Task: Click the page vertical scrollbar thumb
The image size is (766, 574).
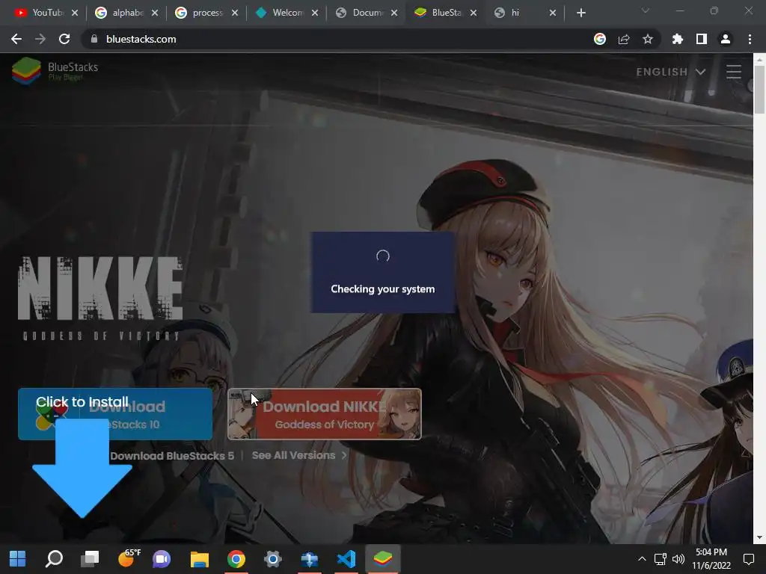Action: [759, 90]
